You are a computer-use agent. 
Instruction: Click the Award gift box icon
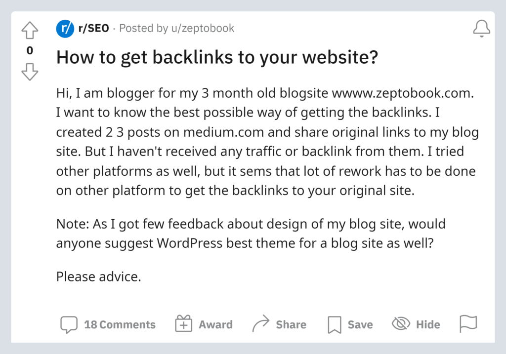183,324
